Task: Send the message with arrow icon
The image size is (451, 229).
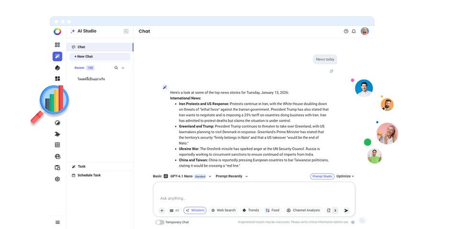Action: point(346,210)
